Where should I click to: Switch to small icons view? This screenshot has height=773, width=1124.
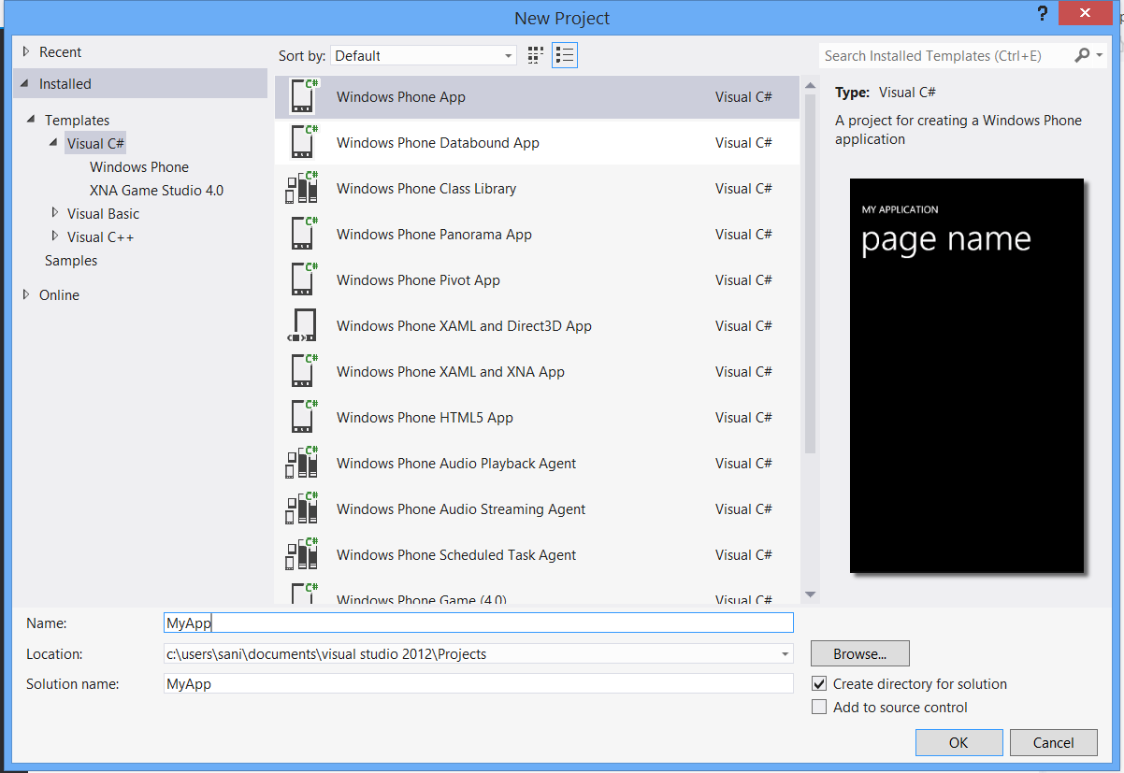pyautogui.click(x=536, y=55)
